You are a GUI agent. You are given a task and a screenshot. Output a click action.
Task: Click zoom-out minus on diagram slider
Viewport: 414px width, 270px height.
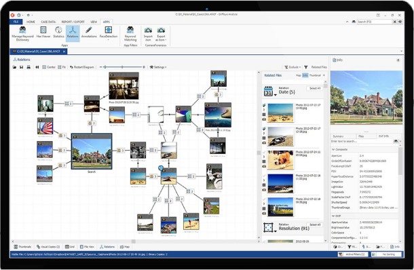point(100,67)
